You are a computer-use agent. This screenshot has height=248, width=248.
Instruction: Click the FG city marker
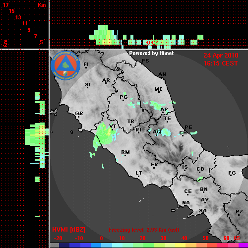[x=232, y=174]
